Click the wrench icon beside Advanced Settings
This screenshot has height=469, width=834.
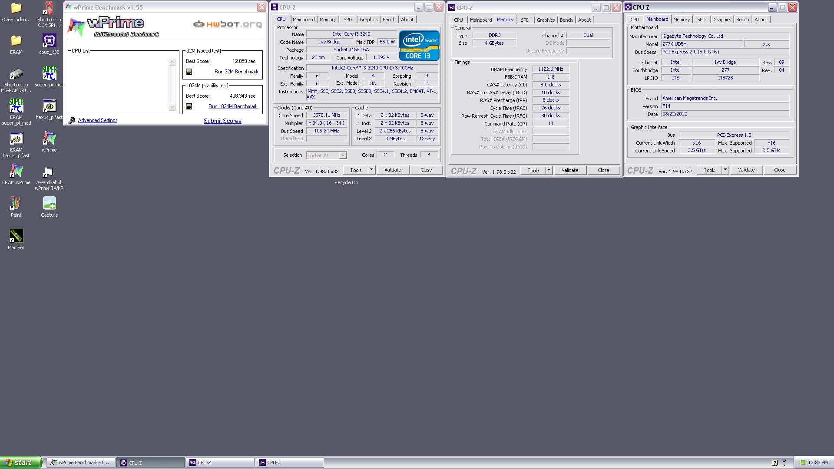tap(72, 120)
